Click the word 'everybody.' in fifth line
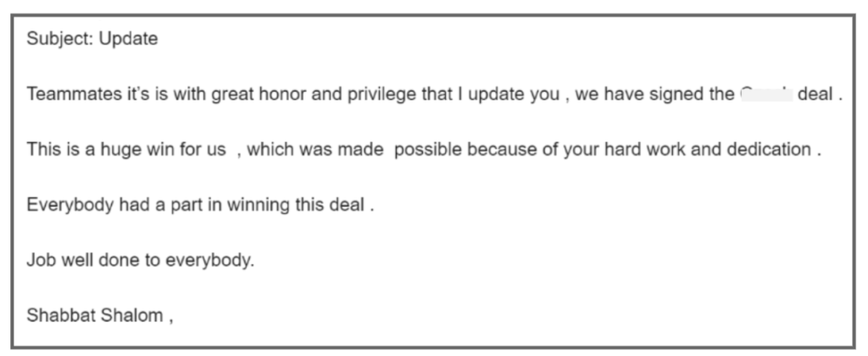This screenshot has width=868, height=356. click(210, 260)
